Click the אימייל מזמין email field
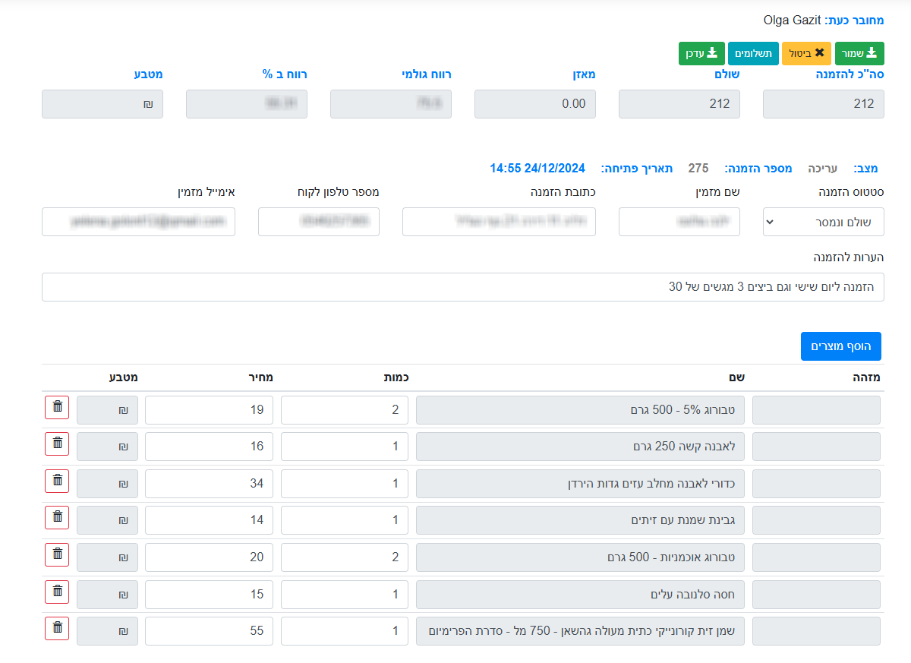911x663 pixels. [138, 222]
